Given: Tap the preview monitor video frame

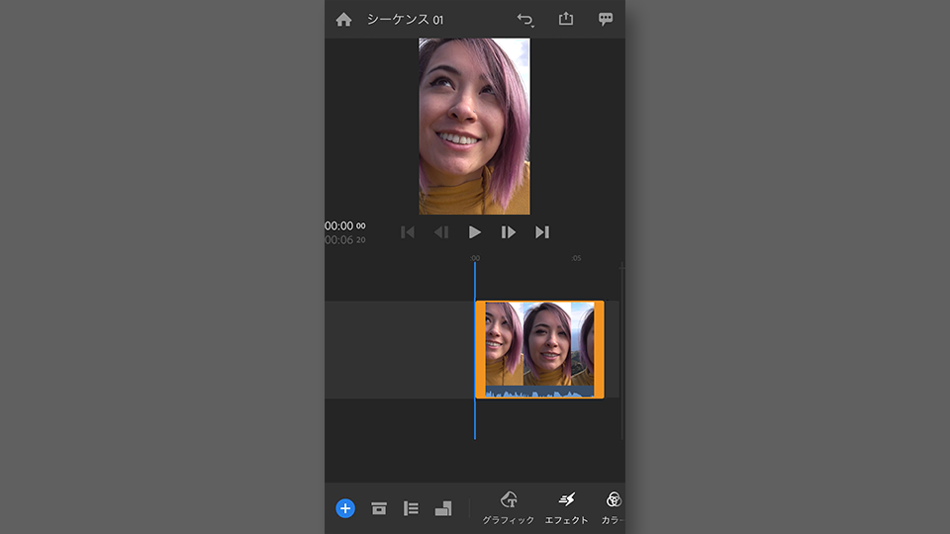Looking at the screenshot, I should 474,126.
